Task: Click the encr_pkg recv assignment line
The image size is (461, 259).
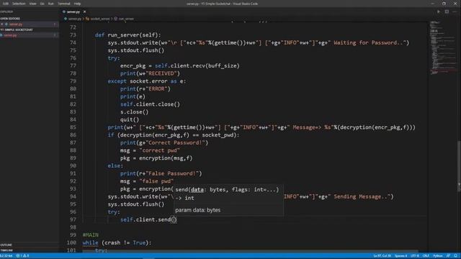Action: click(x=179, y=65)
